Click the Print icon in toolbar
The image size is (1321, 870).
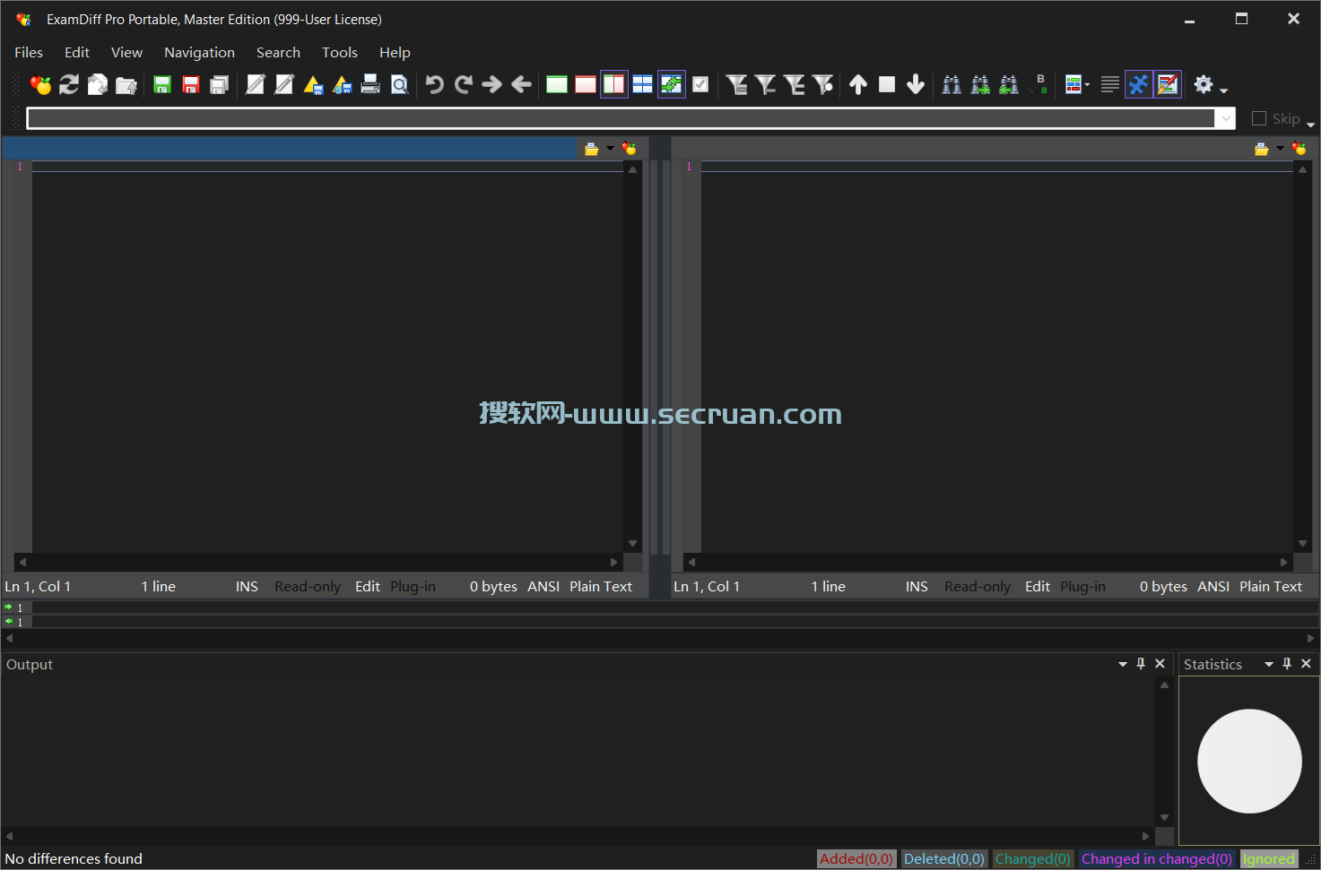pos(370,84)
